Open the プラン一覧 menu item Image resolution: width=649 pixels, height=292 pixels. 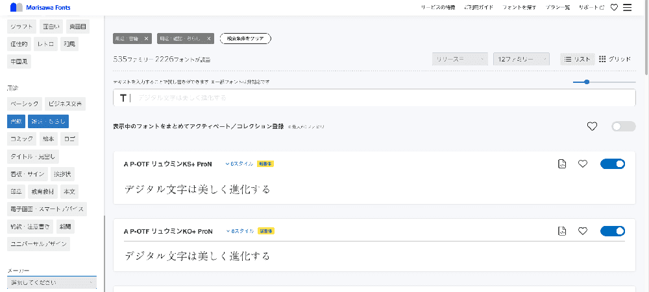point(556,8)
